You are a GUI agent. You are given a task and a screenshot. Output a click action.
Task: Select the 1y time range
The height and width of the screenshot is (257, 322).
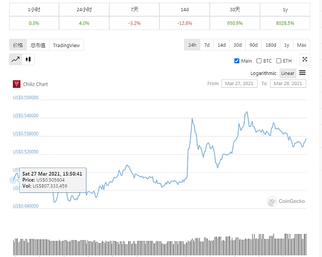(x=287, y=46)
